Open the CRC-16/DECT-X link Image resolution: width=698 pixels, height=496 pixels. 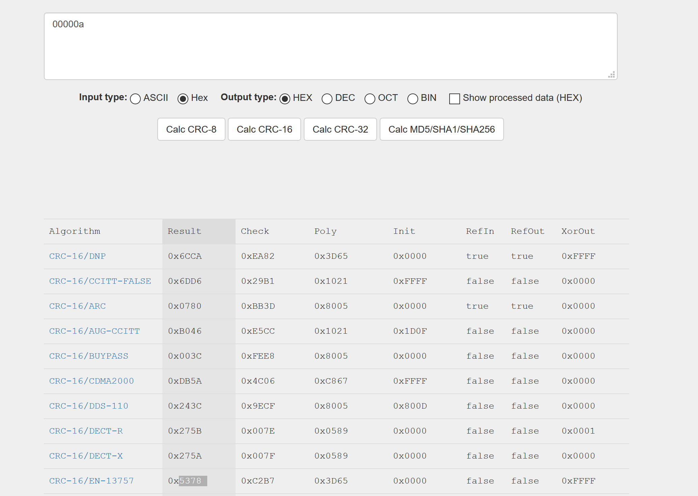(x=86, y=456)
